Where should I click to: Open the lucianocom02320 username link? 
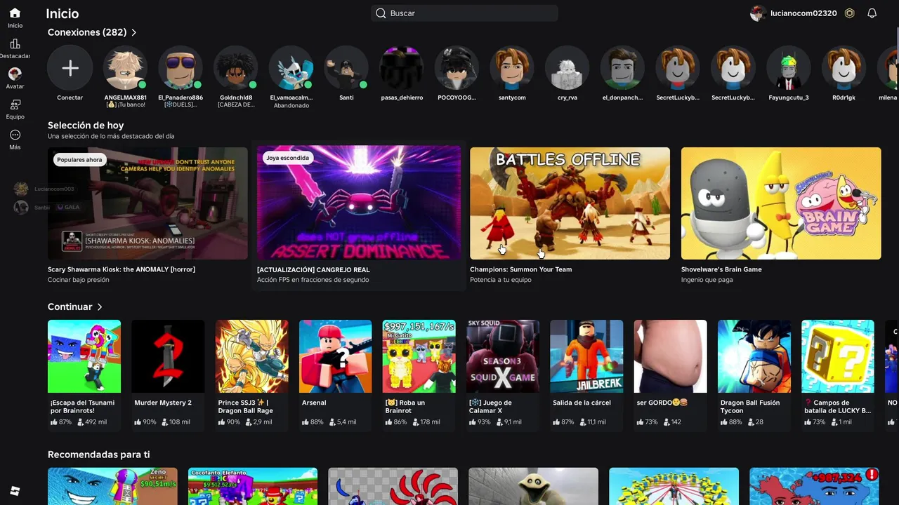[x=803, y=13]
